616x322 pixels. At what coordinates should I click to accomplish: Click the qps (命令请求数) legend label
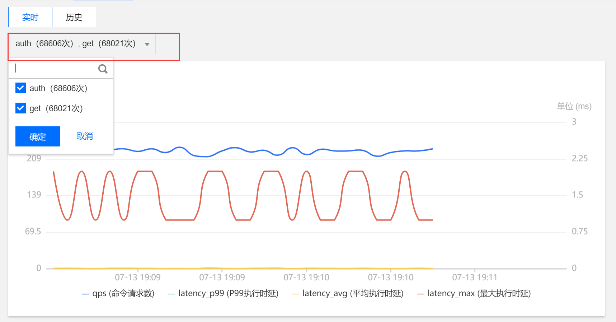pos(123,294)
